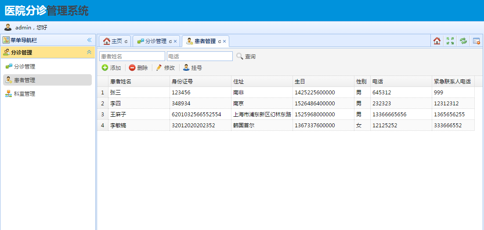Sort by the 患者姓名 column header
The width and height of the screenshot is (484, 230).
click(x=139, y=81)
